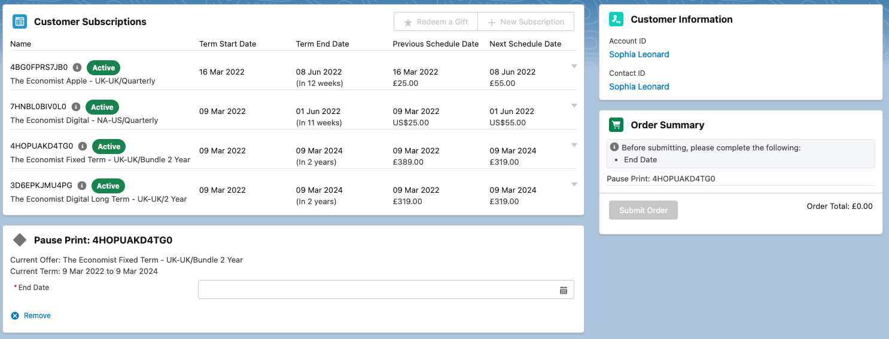Click the info icon next to 4BG0FPRS7JB0
889x339 pixels.
[77, 67]
